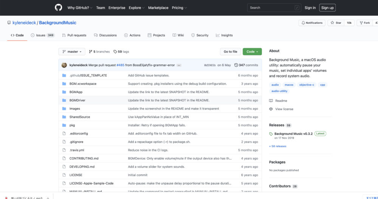The image size is (378, 199).
Task: Open the Projects tab
Action: tap(156, 35)
